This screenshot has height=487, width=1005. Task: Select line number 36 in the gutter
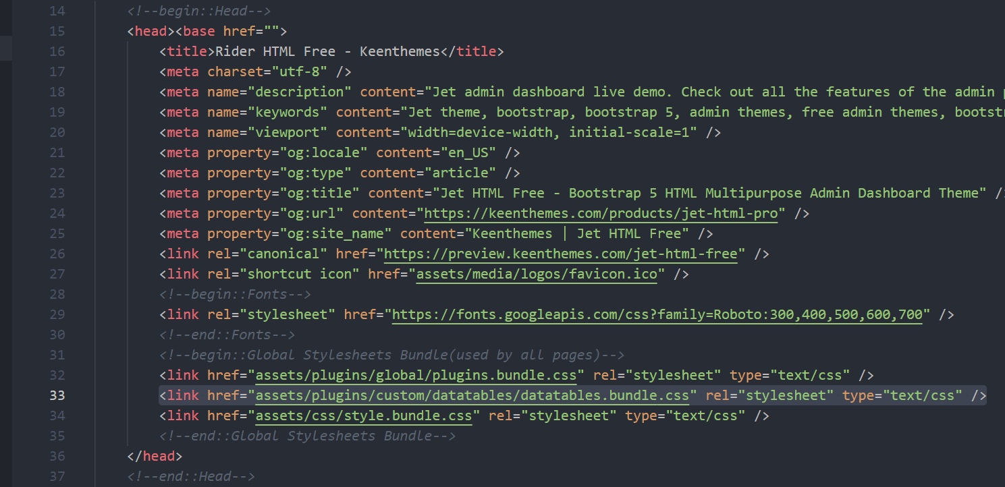[x=57, y=456]
